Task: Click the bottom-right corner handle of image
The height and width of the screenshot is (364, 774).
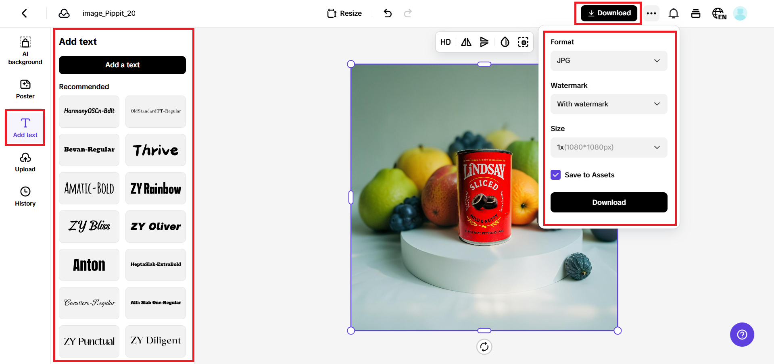Action: pyautogui.click(x=618, y=331)
